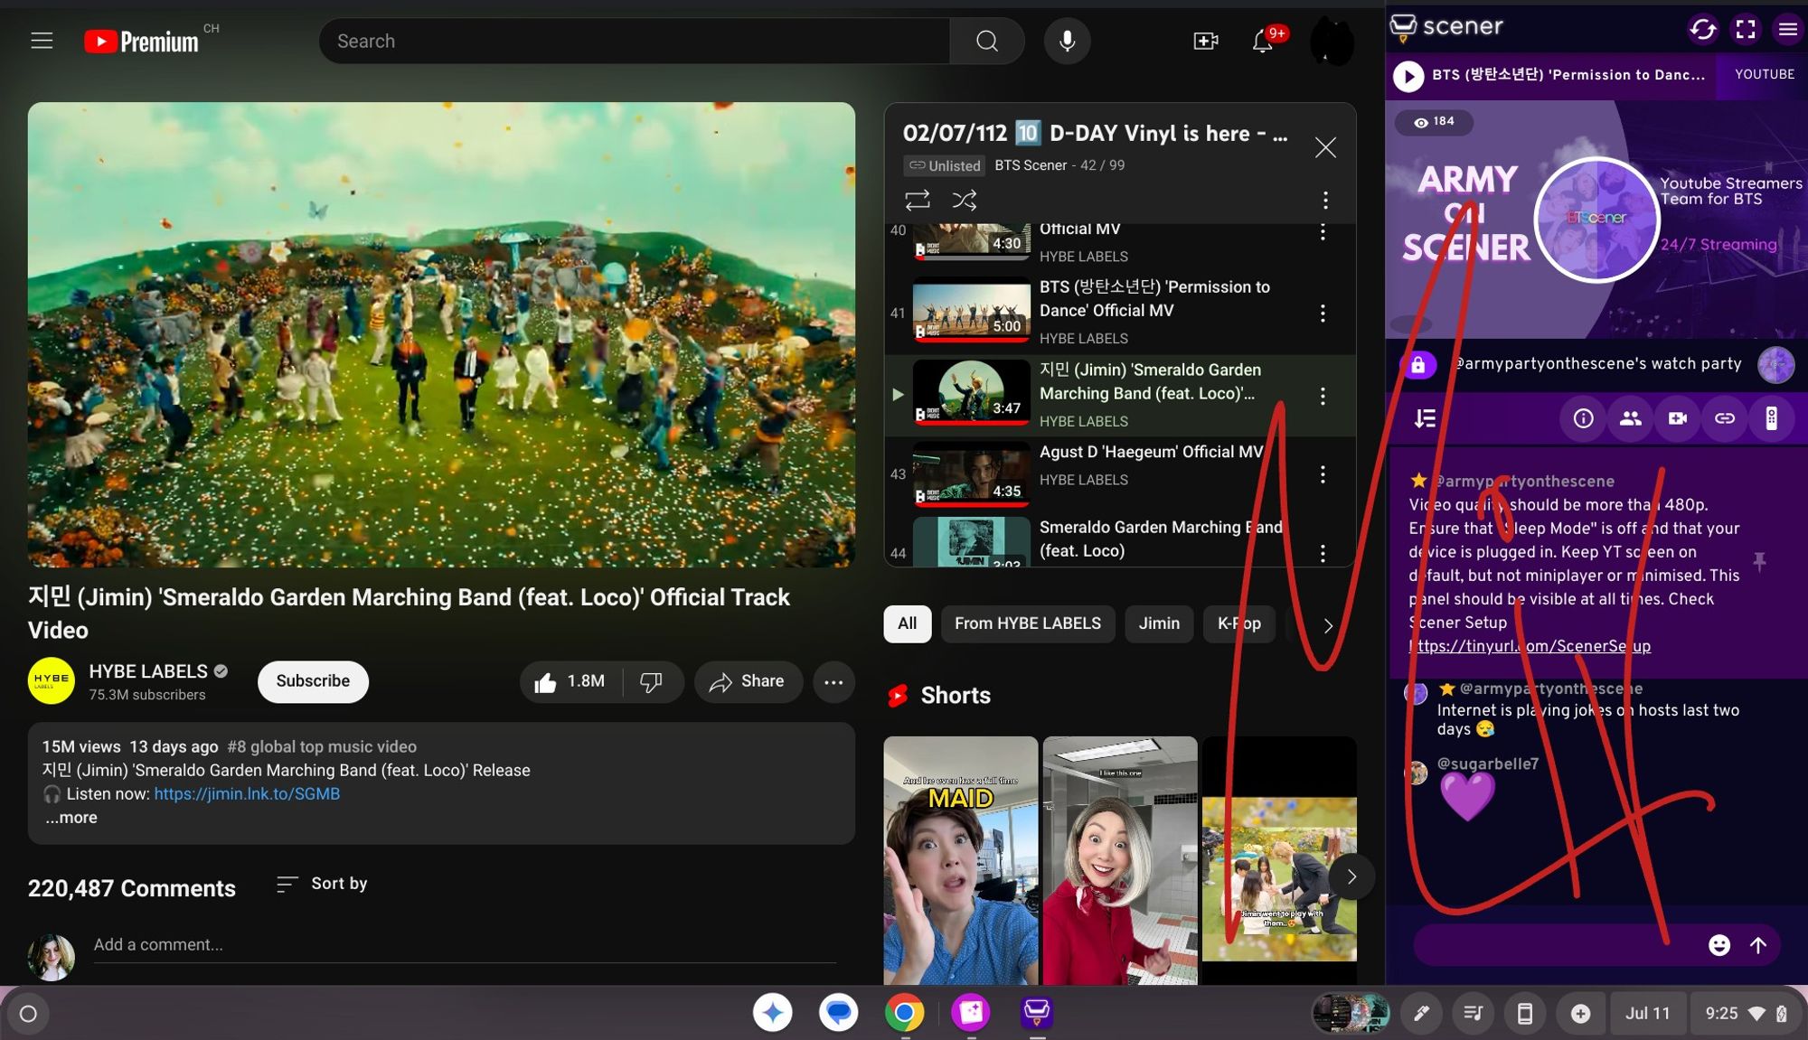Toggle playlist shuffle
The width and height of the screenshot is (1808, 1040).
965,200
